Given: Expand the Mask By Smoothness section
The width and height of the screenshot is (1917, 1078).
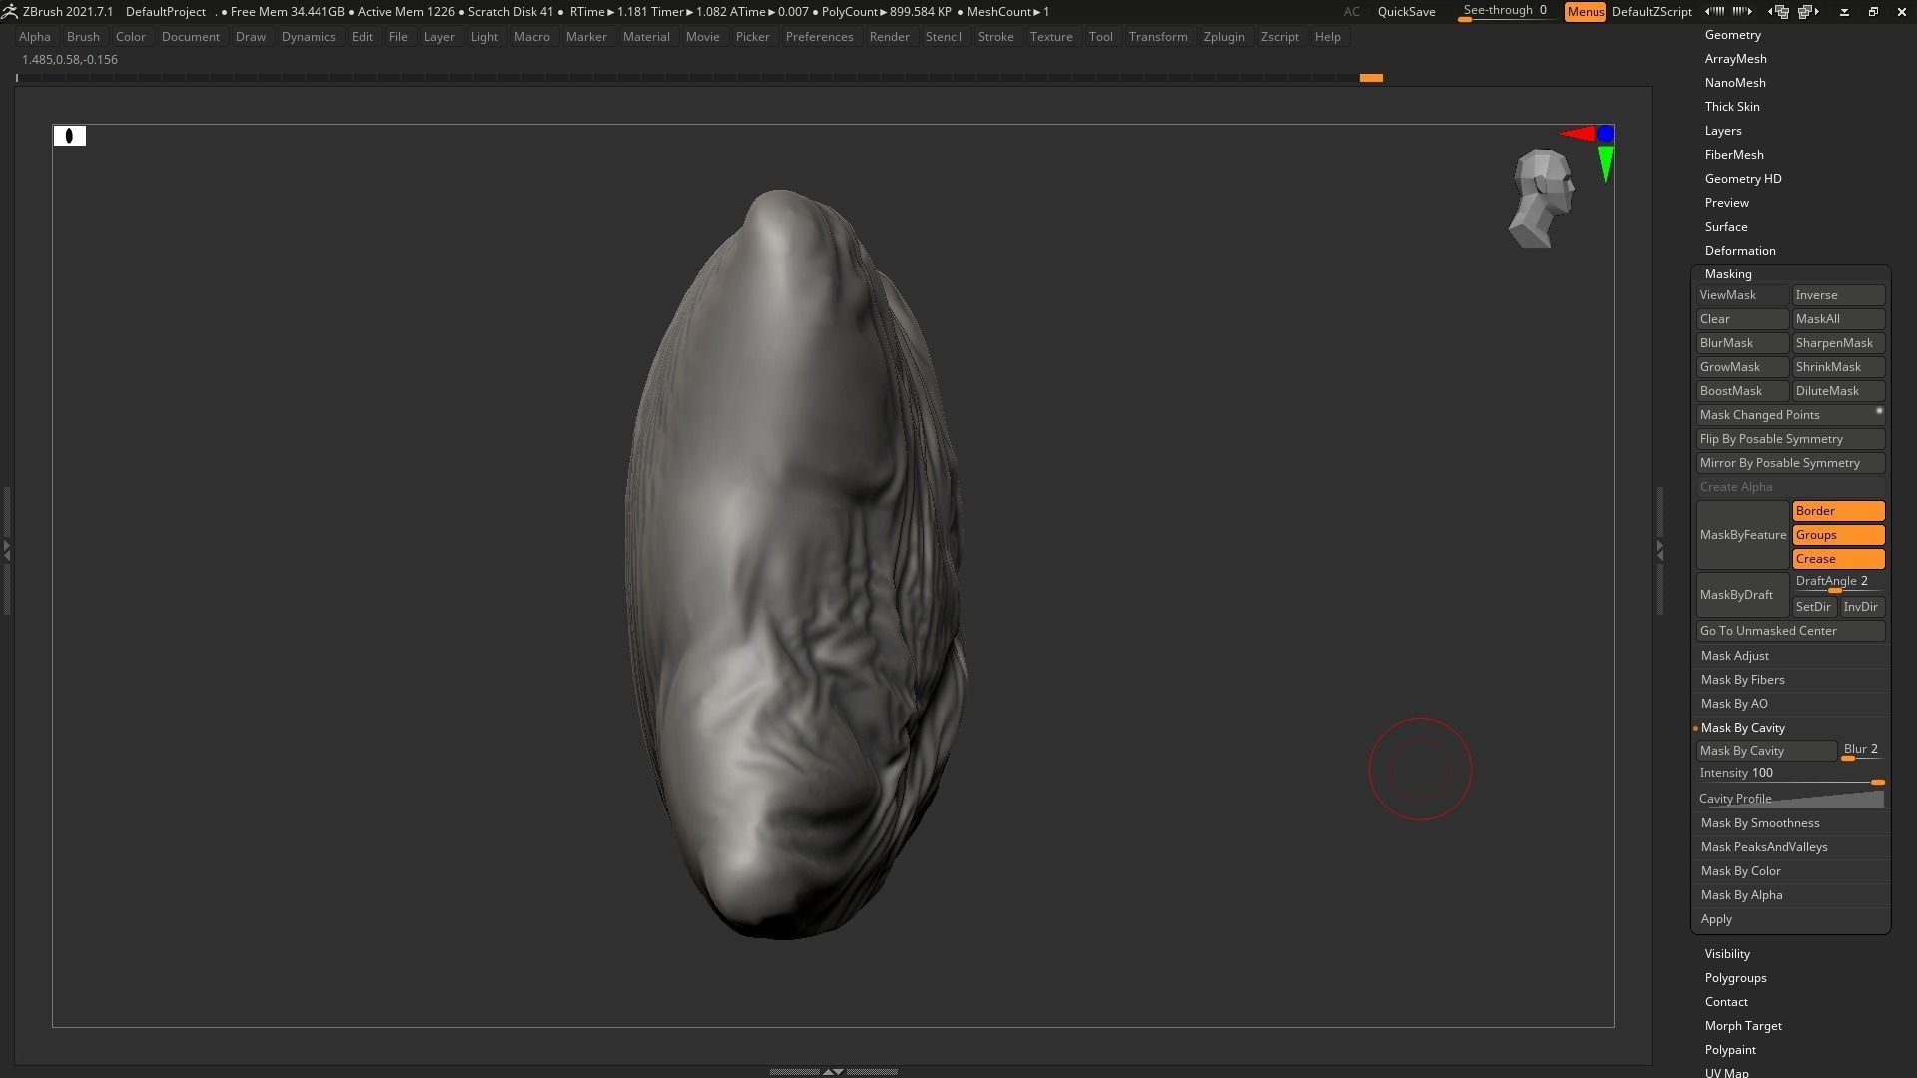Looking at the screenshot, I should pos(1759,823).
